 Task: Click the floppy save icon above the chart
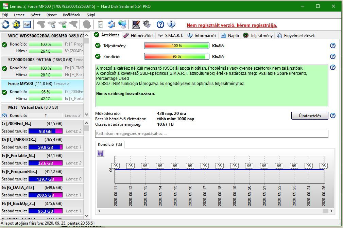click(101, 153)
